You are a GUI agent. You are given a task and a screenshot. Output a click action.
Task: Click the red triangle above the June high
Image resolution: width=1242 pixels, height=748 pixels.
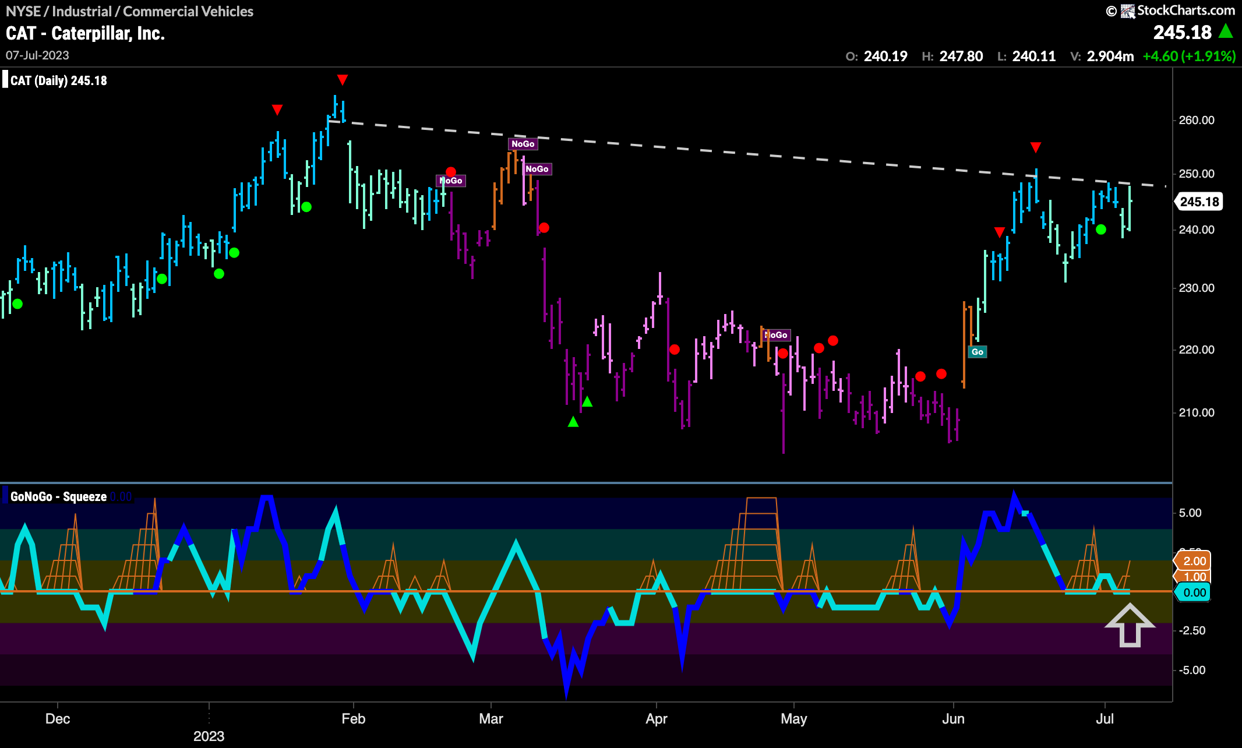[x=1035, y=147]
